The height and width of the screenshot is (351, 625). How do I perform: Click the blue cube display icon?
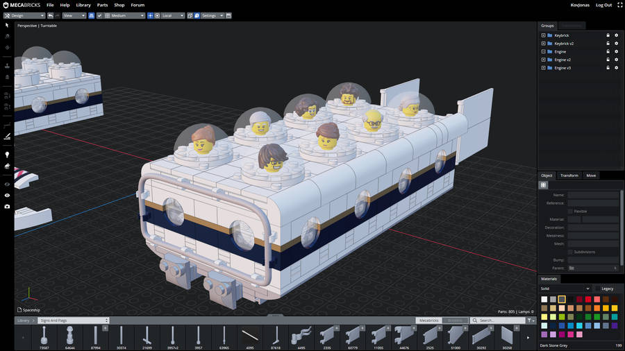[197, 15]
